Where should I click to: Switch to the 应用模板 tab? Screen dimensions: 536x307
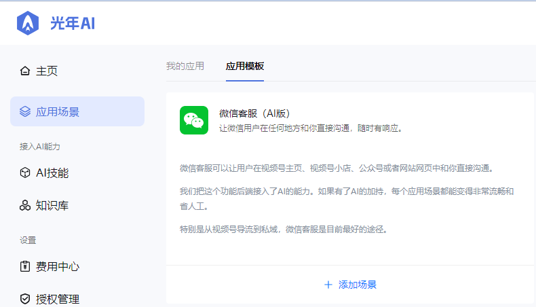[245, 66]
